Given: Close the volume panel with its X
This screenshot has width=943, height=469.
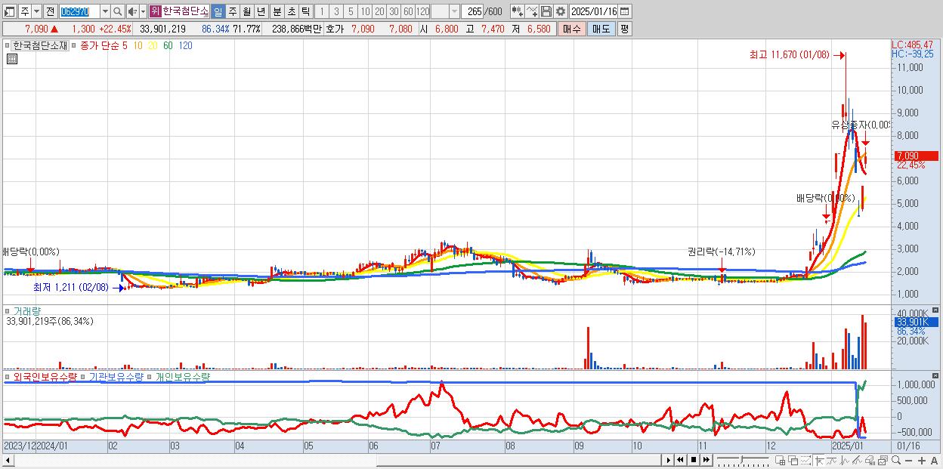Looking at the screenshot, I should click(x=936, y=310).
